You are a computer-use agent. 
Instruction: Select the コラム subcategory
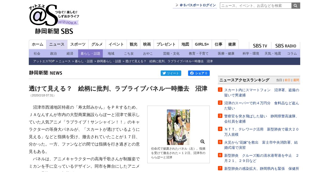click(x=292, y=54)
